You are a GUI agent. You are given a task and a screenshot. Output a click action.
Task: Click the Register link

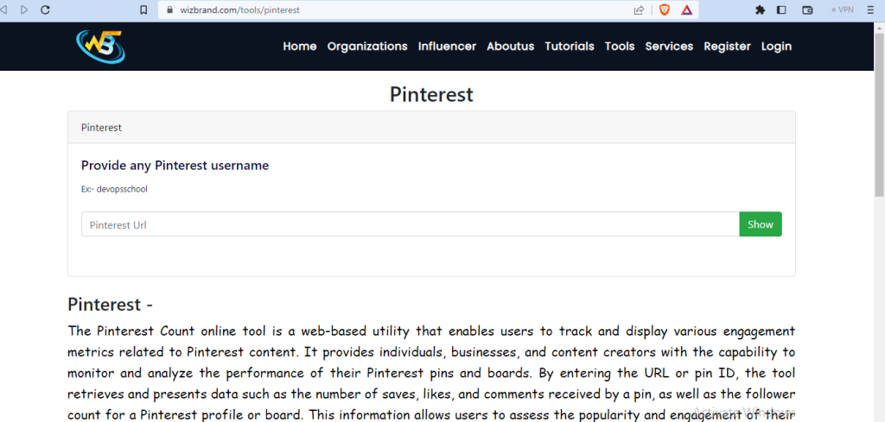(727, 47)
